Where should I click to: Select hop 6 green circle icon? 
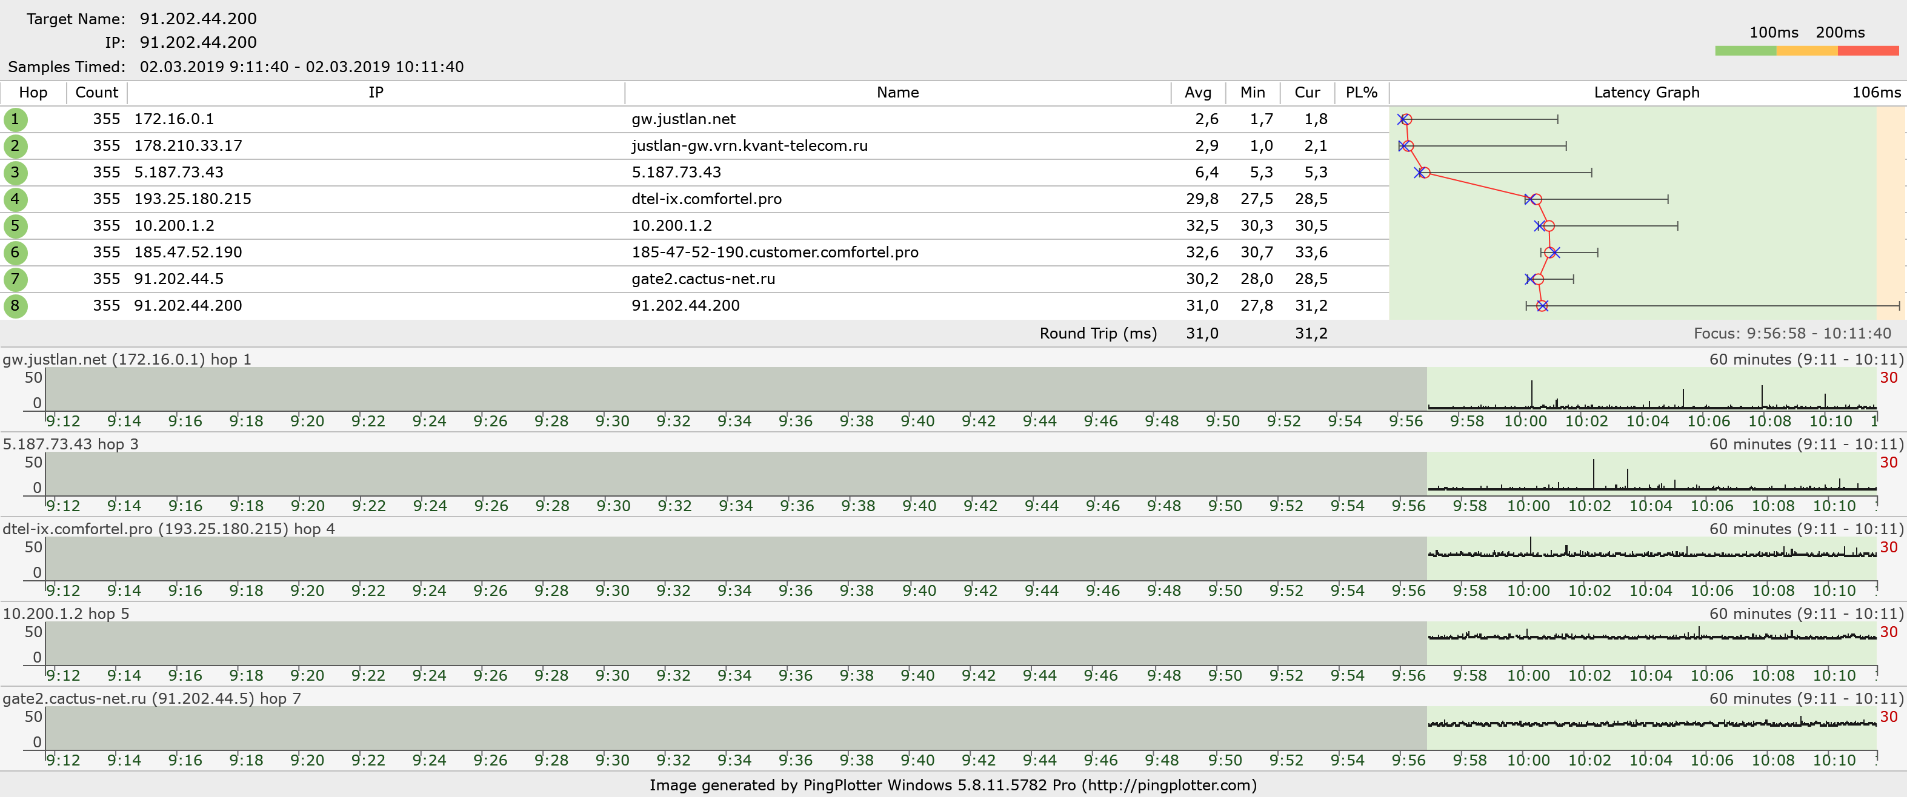pos(15,253)
